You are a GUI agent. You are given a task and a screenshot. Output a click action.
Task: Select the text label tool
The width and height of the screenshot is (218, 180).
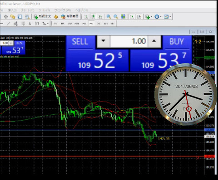(37, 24)
